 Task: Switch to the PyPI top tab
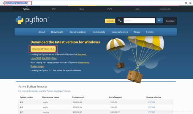point(110,9)
